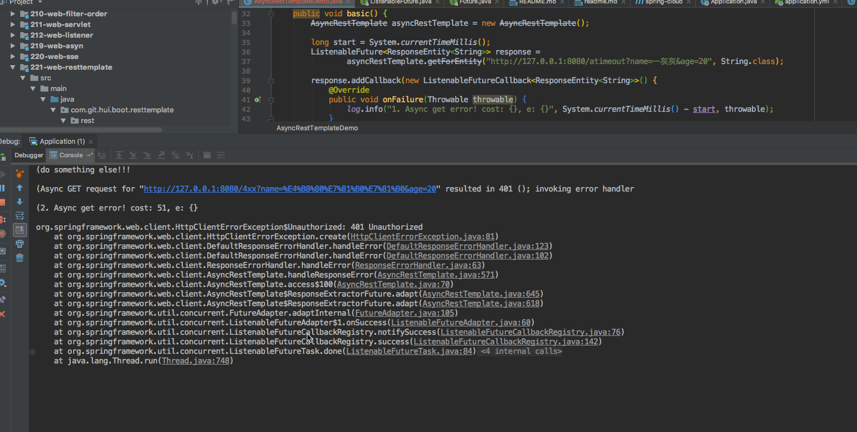Toggle scroll to end of console
Screen dimensions: 857x432
tap(20, 230)
